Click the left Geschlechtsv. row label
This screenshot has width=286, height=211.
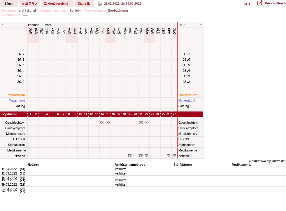tap(15, 123)
